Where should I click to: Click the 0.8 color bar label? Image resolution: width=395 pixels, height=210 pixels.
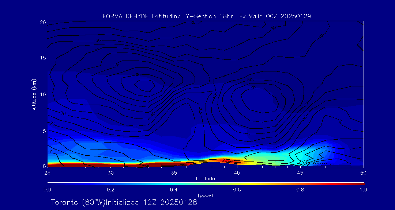pos(300,190)
